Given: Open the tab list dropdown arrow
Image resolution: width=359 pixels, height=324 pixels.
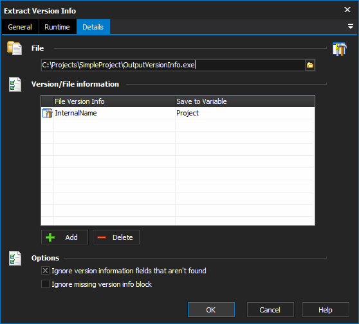Looking at the screenshot, I should [x=350, y=26].
